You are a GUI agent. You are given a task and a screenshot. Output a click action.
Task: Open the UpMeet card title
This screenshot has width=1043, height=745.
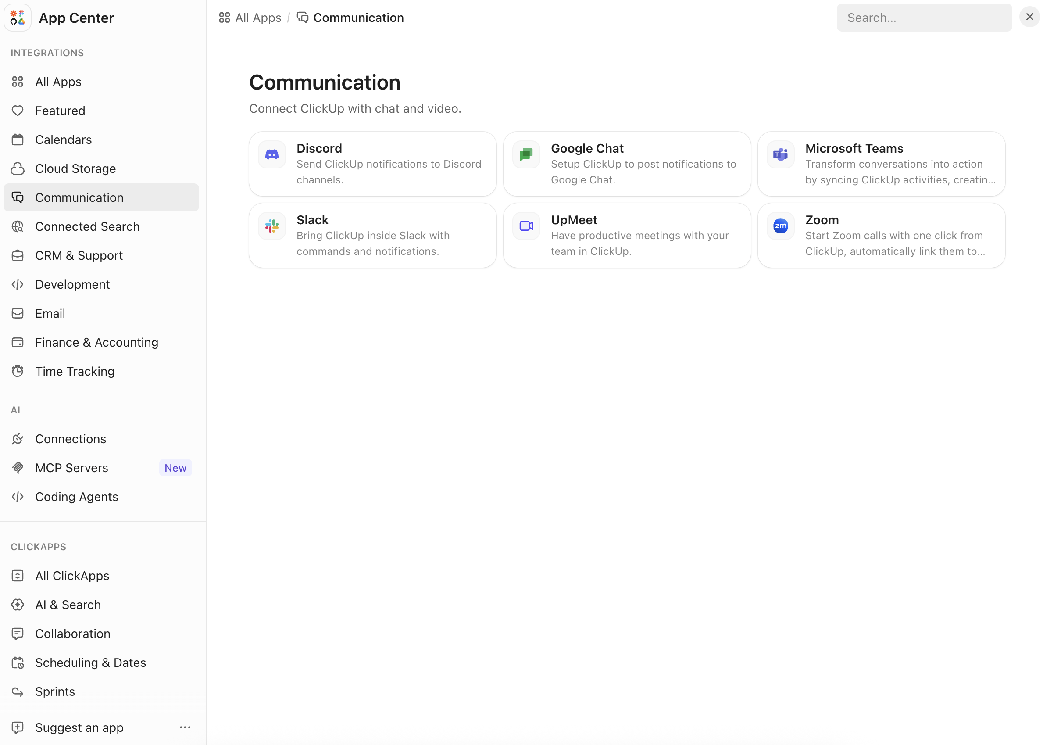pos(574,220)
